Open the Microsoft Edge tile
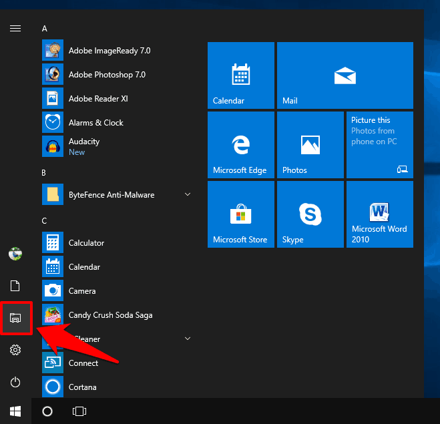 click(x=240, y=145)
